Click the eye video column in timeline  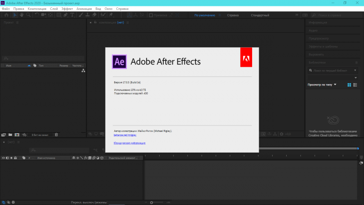pos(3,158)
